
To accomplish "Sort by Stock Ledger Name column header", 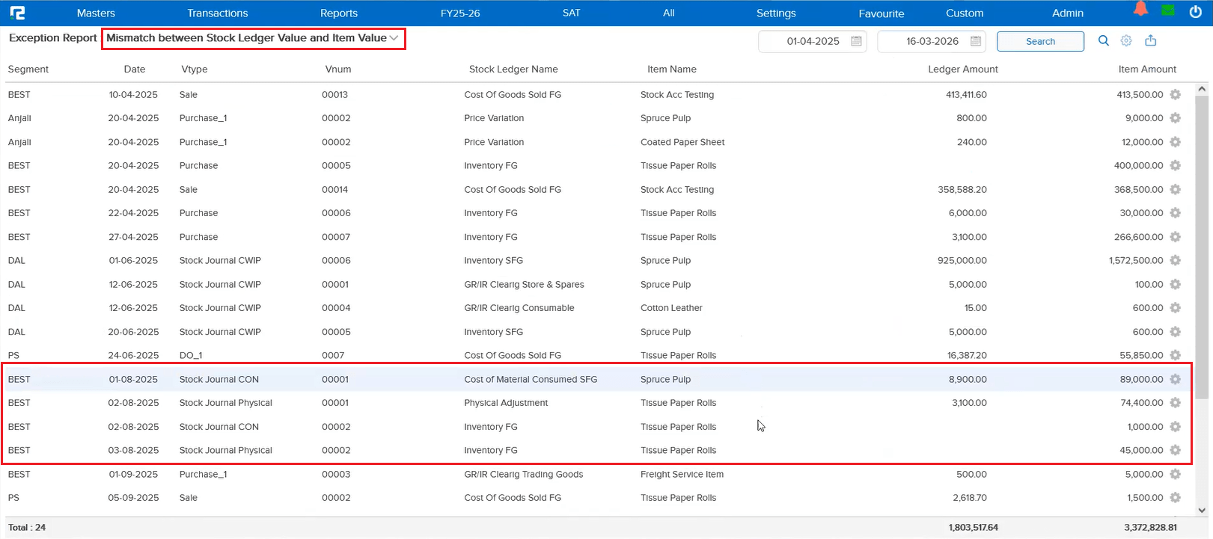I will pyautogui.click(x=513, y=70).
